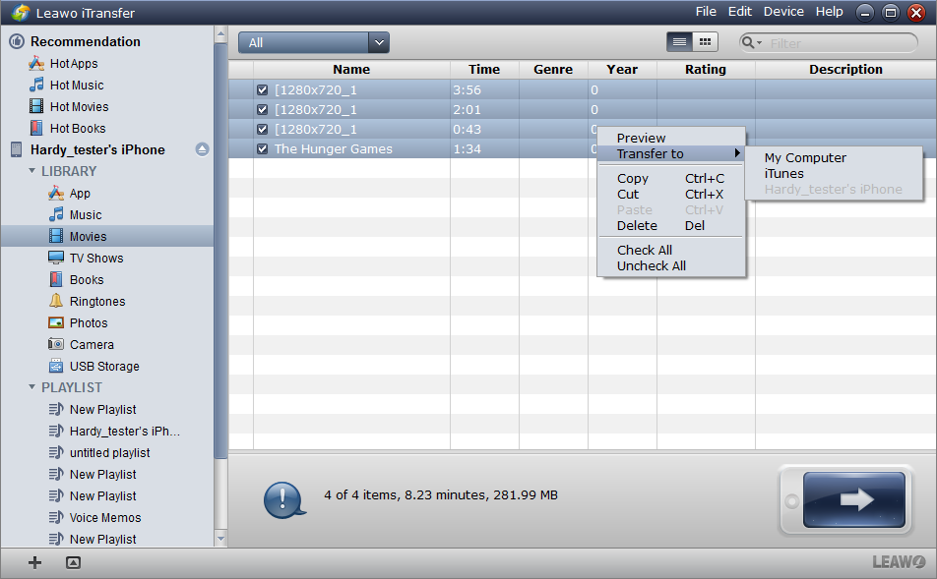The height and width of the screenshot is (579, 937).
Task: Sort by the Description column header
Action: click(x=845, y=69)
